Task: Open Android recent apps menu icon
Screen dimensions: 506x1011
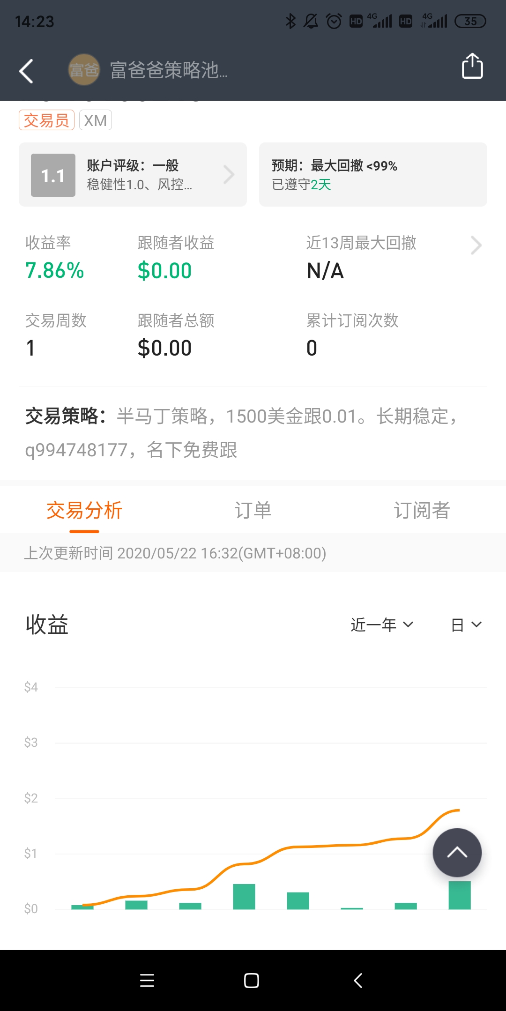Action: pyautogui.click(x=147, y=980)
